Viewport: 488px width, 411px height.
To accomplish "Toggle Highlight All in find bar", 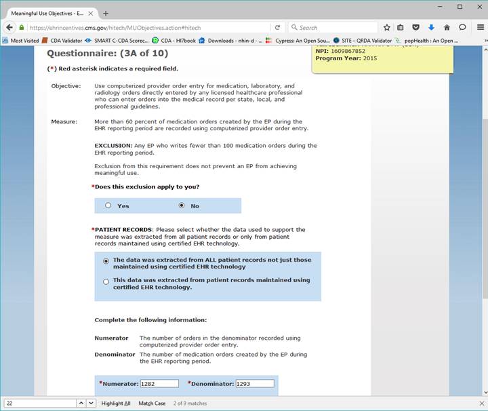I will [x=116, y=404].
